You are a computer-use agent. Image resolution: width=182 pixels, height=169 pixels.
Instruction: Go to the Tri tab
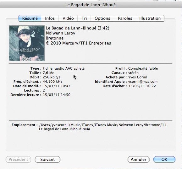click(84, 18)
